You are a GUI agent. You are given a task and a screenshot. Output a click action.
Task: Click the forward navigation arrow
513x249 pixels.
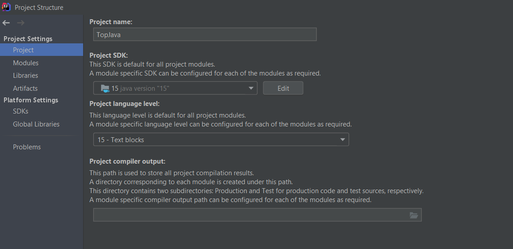pos(21,23)
